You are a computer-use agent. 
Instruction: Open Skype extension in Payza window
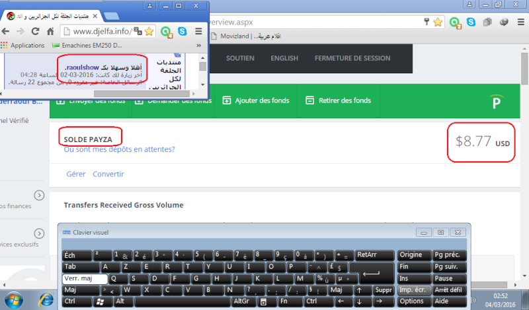471,22
